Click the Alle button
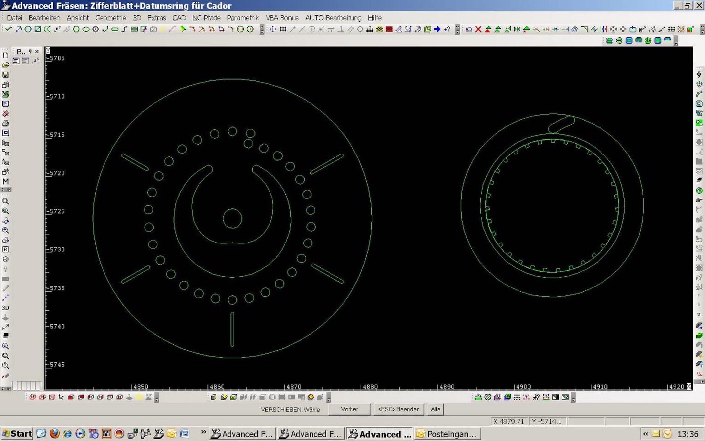Screen dimensions: 705x441 click(x=435, y=409)
